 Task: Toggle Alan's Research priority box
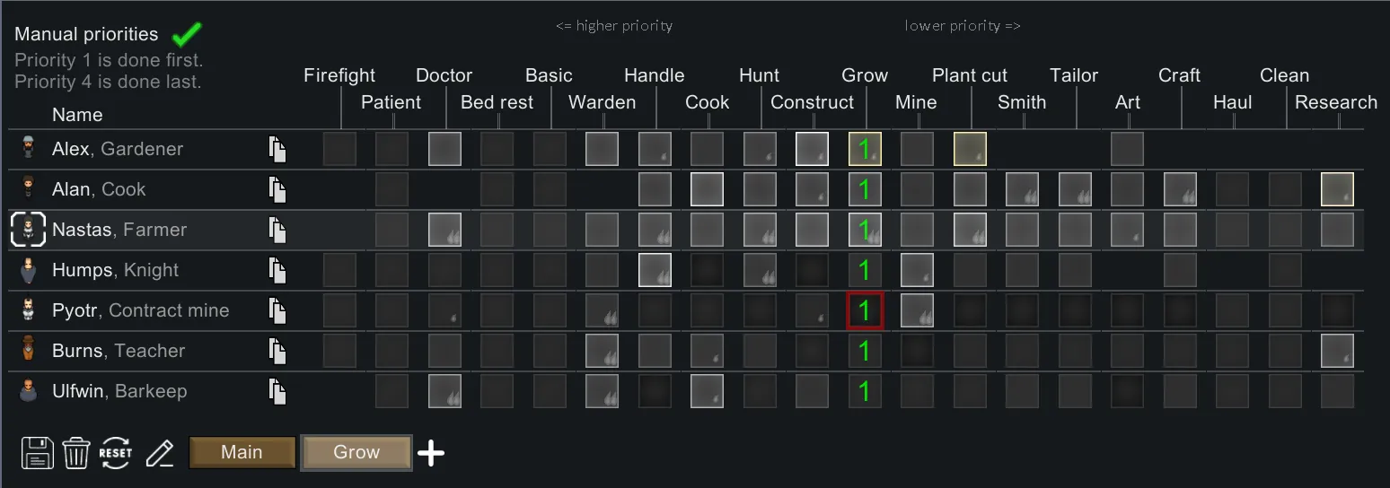(1337, 189)
